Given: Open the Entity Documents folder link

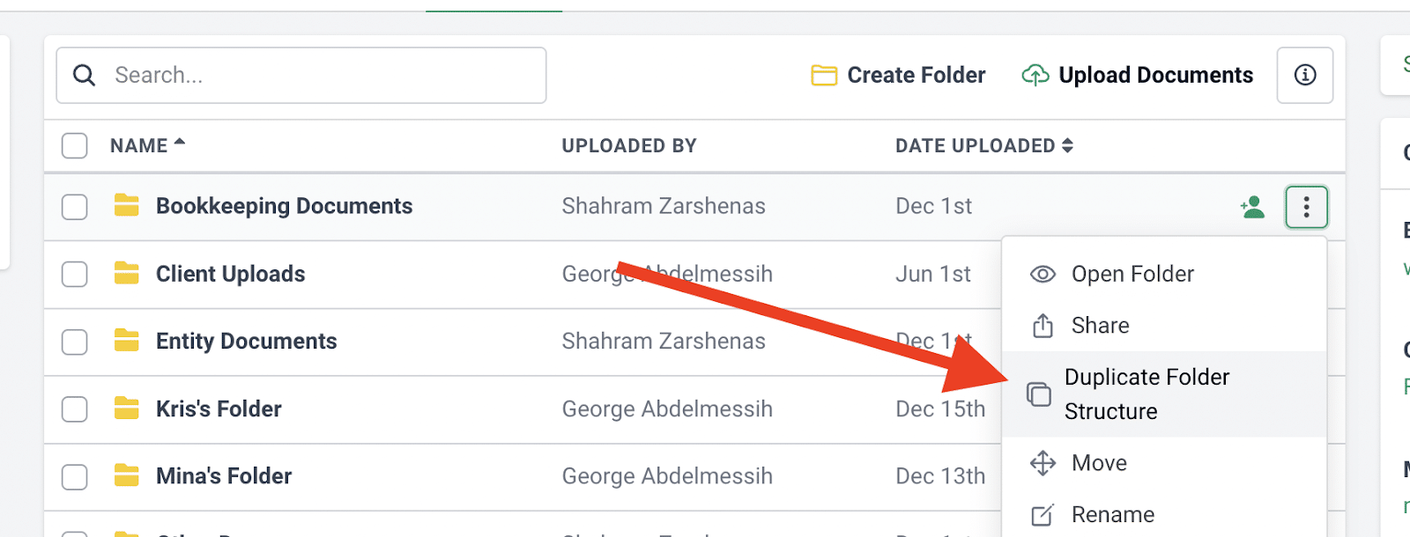Looking at the screenshot, I should [x=246, y=341].
